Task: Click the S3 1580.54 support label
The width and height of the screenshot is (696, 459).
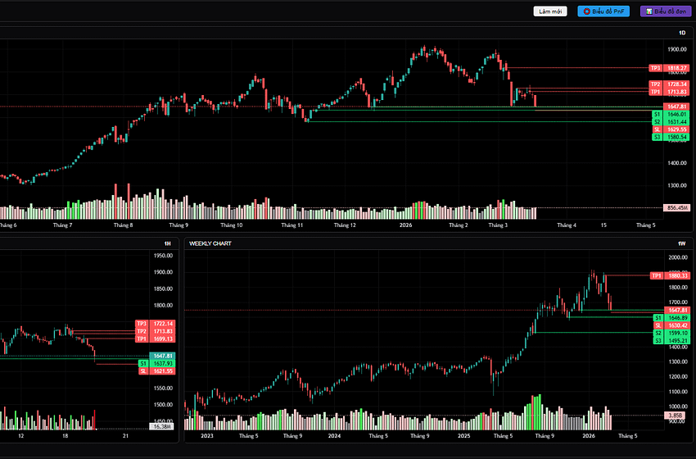Action: tap(668, 137)
